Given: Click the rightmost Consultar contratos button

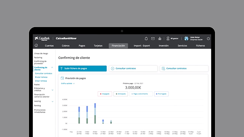Looking at the screenshot, I should click(x=184, y=68).
